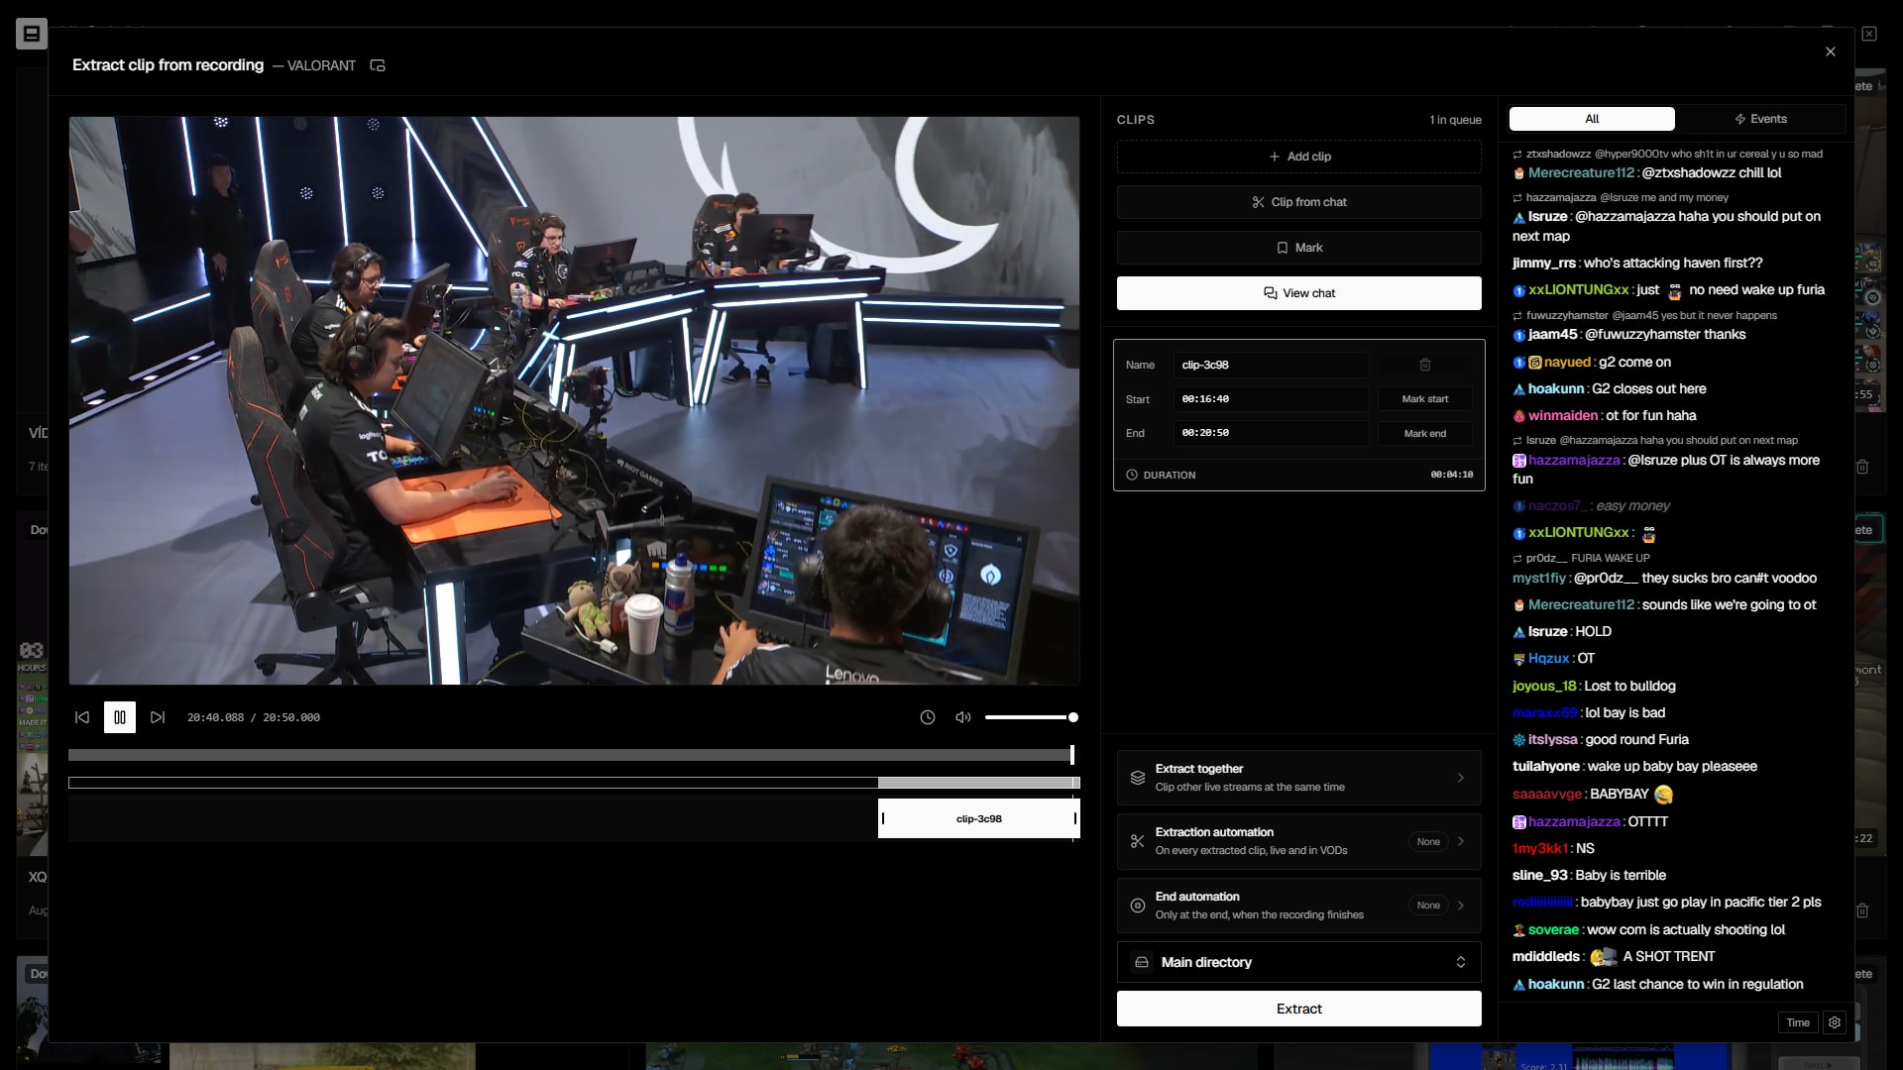Expand the End automation option
The width and height of the screenshot is (1903, 1070).
[x=1299, y=906]
